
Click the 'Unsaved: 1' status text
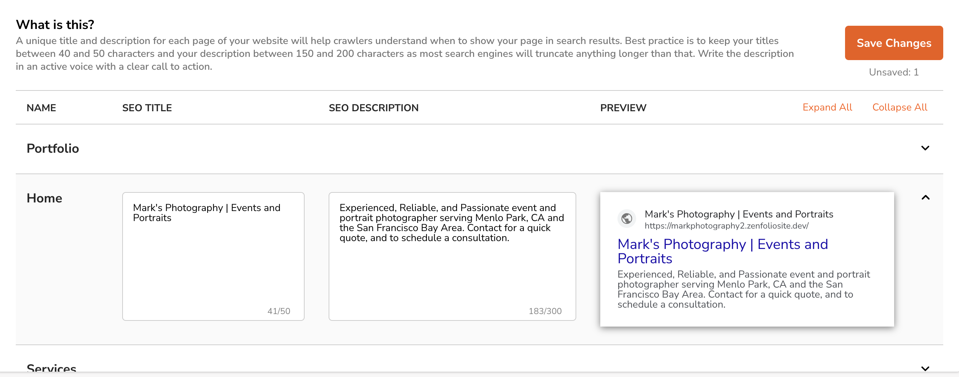click(893, 72)
